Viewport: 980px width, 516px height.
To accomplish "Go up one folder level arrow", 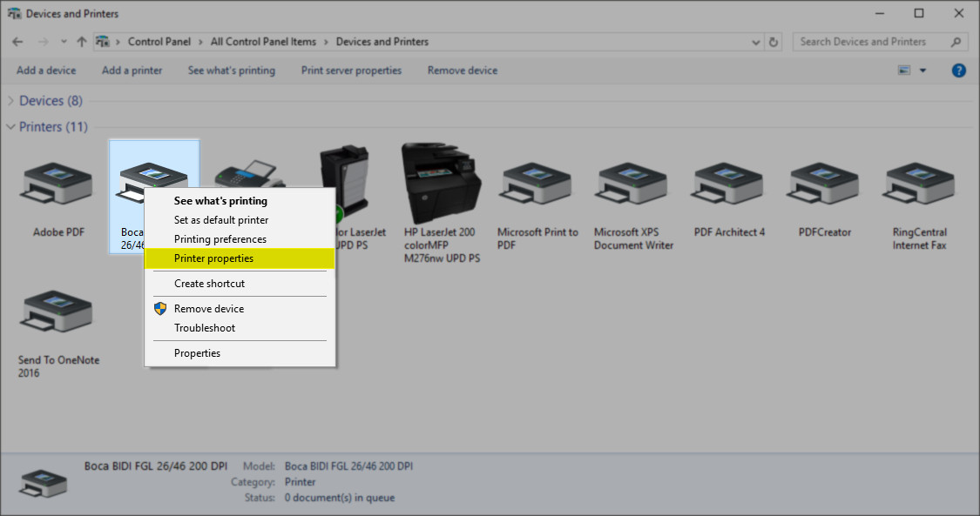I will coord(81,42).
